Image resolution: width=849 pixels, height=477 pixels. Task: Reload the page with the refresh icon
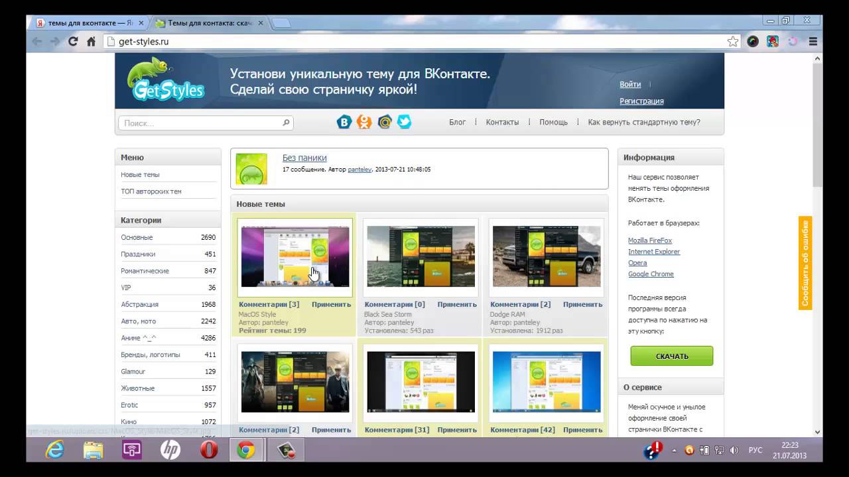tap(73, 42)
